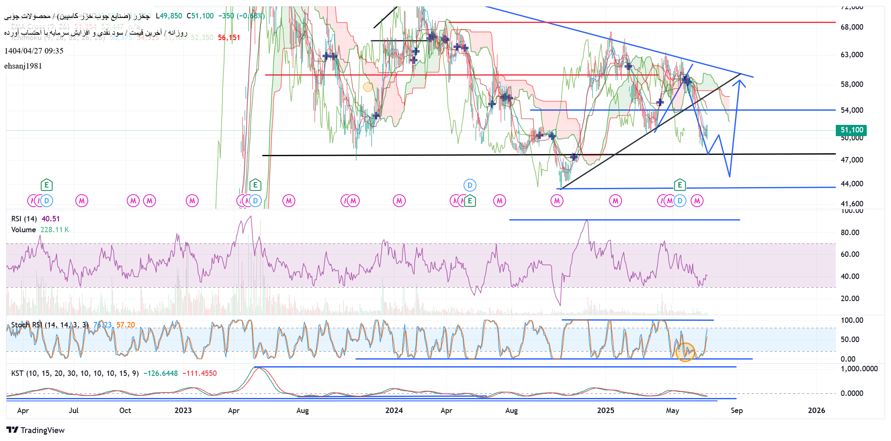Click the 44,000 price axis label
The height and width of the screenshot is (441, 891).
tap(852, 184)
